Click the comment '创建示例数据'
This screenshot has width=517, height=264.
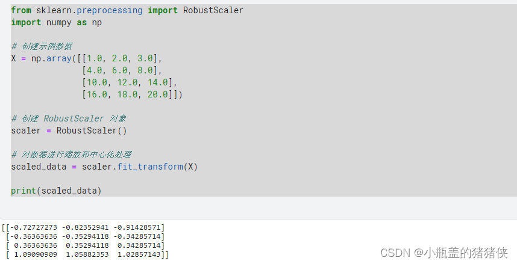[x=46, y=46]
